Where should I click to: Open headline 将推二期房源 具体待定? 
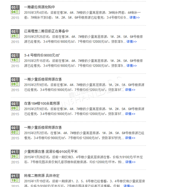click(42, 176)
